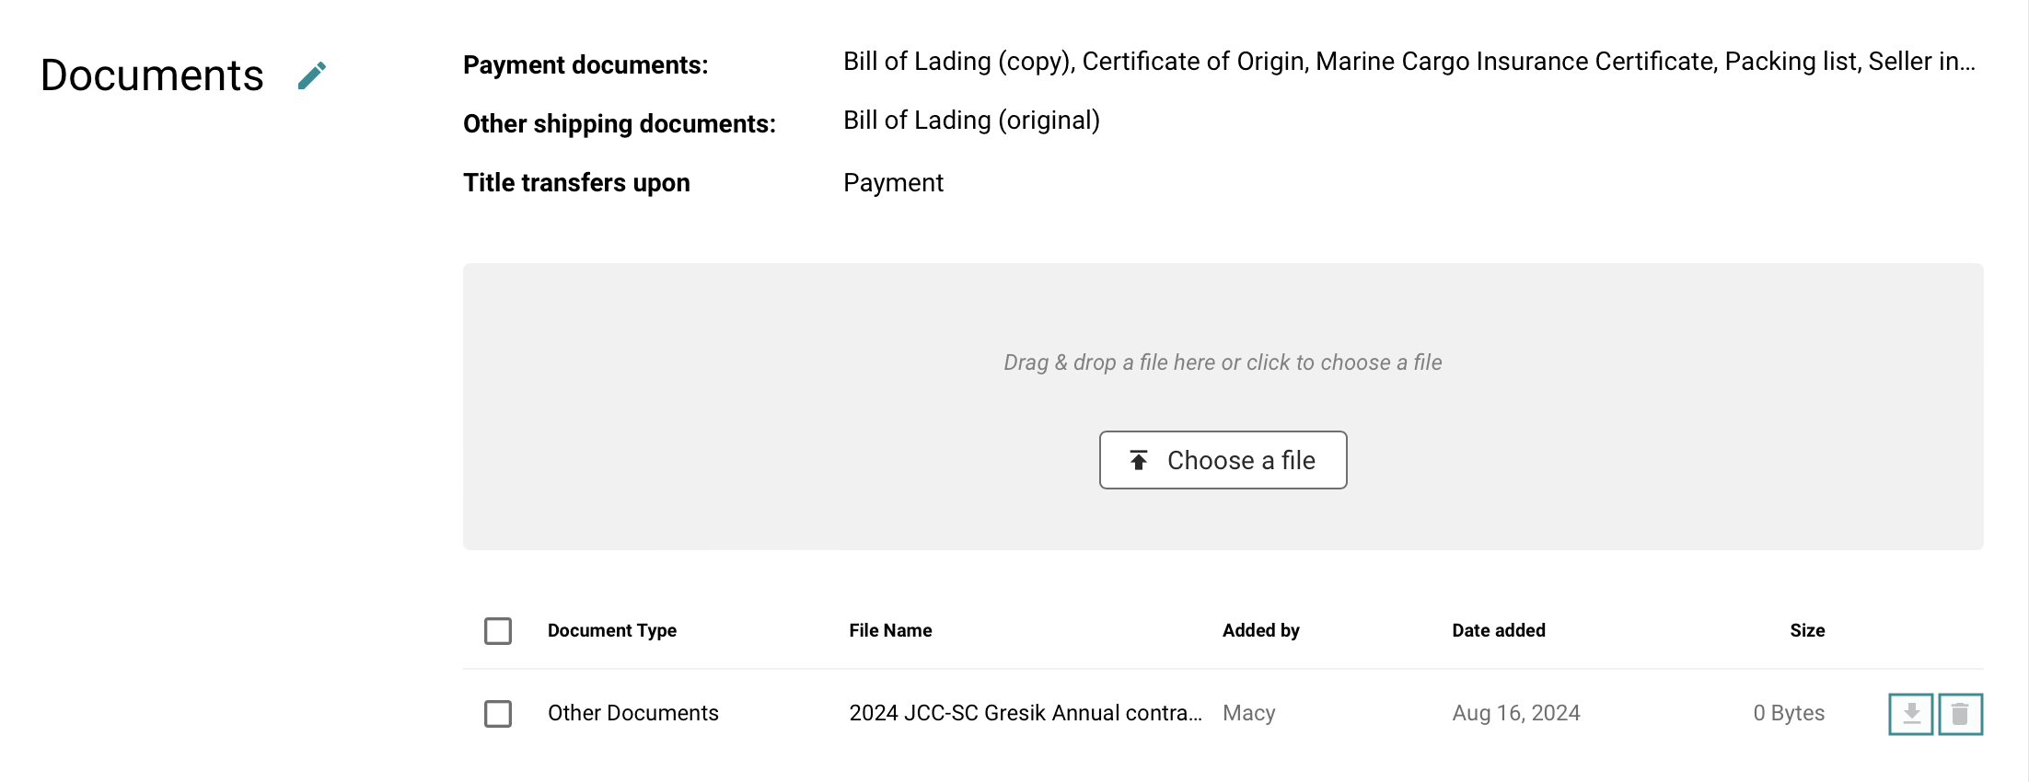Delete the Other Documents row via trash icon

click(1960, 714)
